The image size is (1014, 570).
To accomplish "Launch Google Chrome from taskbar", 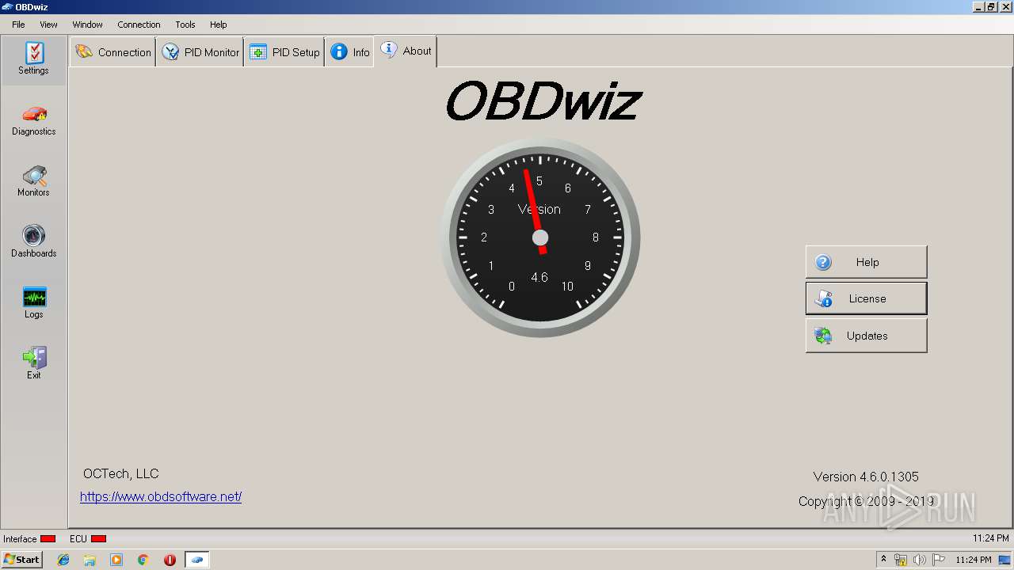I will pyautogui.click(x=143, y=560).
